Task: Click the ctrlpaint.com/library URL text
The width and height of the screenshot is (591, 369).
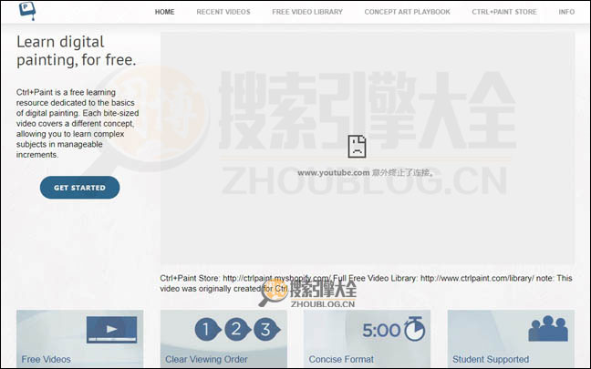Action: 477,278
